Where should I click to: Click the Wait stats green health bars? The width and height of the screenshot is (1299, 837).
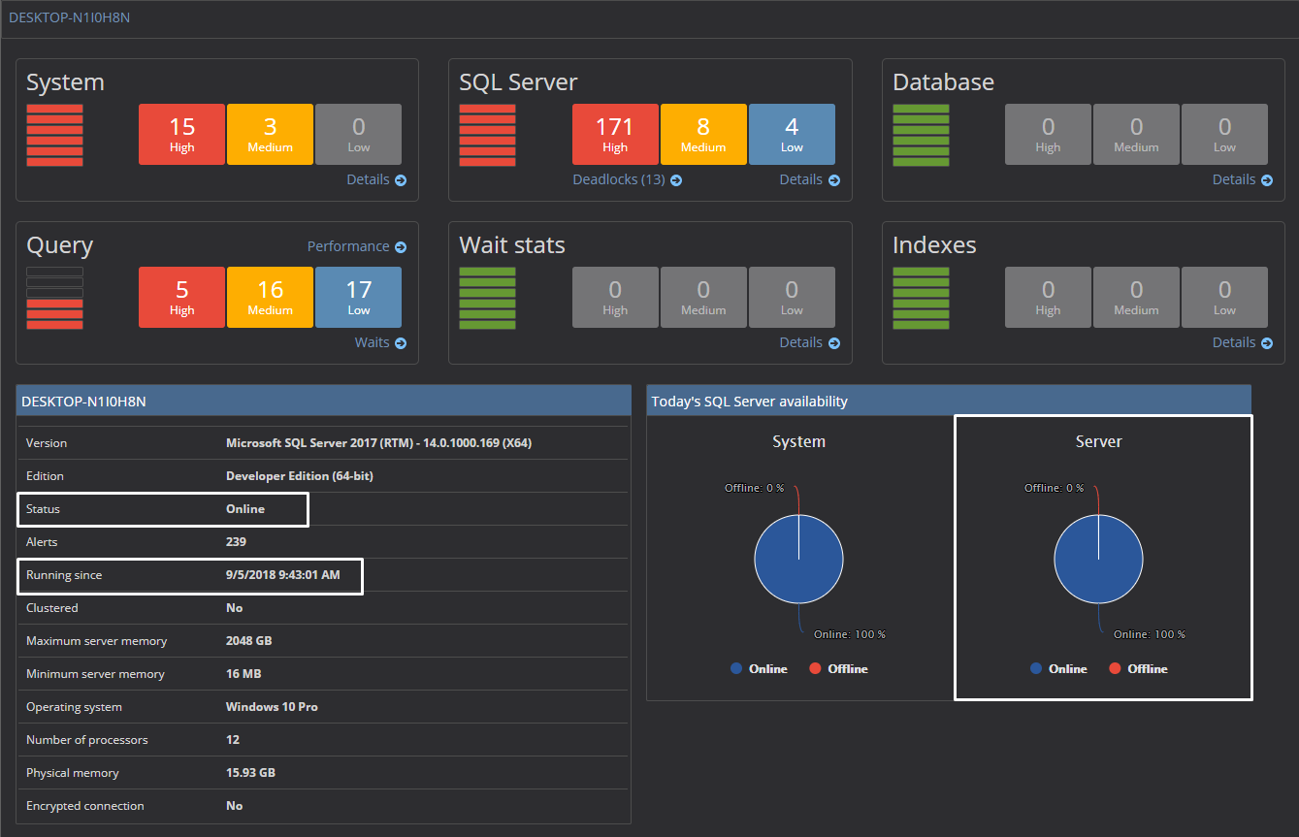click(x=487, y=298)
